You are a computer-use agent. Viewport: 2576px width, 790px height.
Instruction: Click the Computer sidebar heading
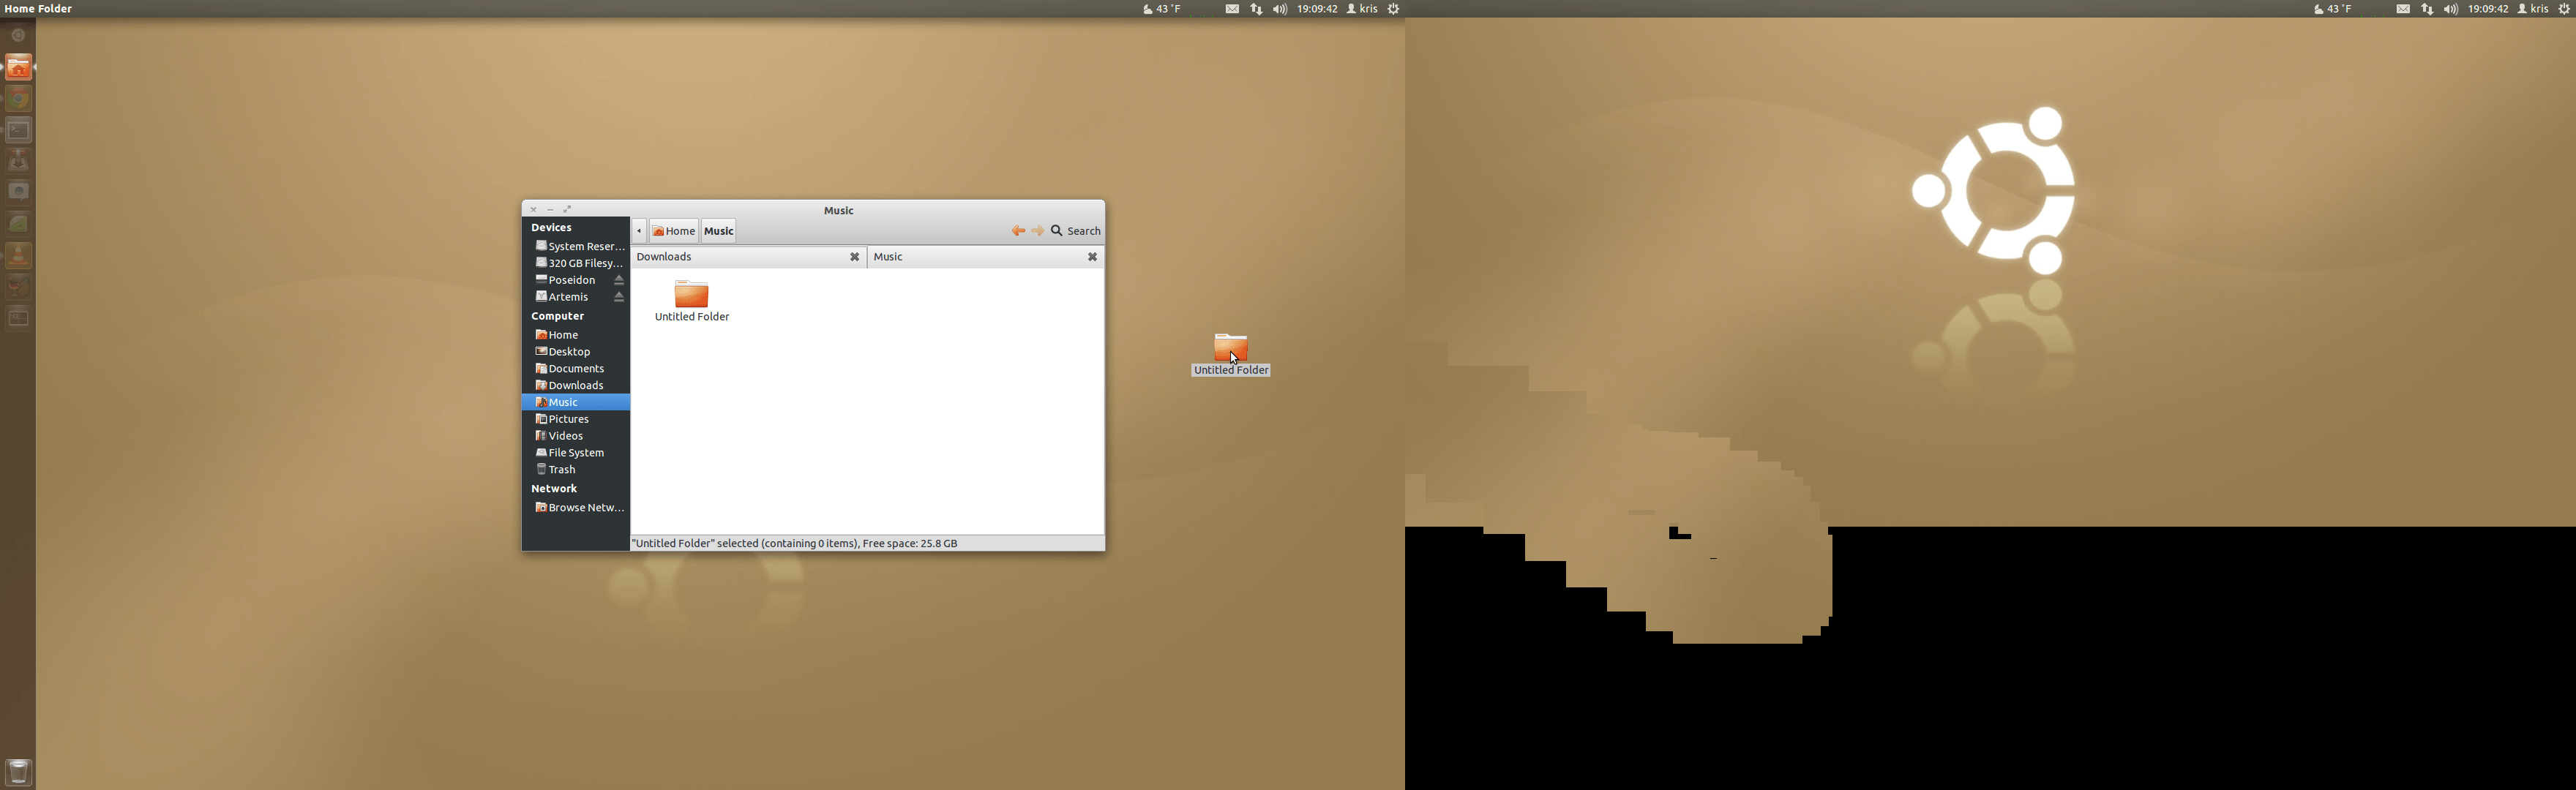click(557, 316)
